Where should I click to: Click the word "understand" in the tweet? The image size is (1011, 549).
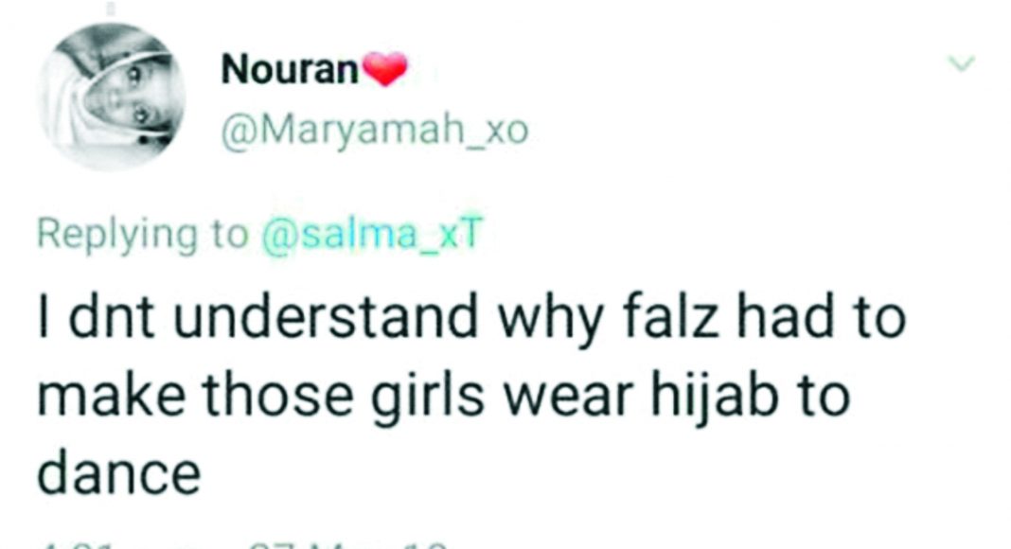[325, 316]
